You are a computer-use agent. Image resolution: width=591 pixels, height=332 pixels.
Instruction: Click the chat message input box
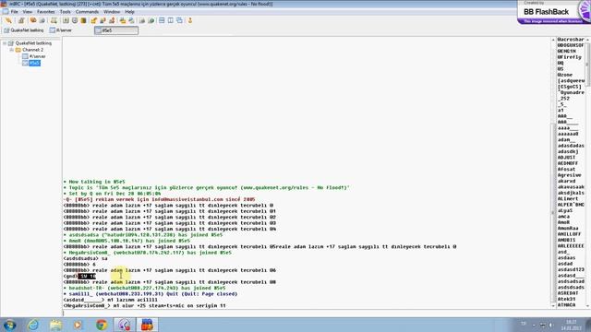pos(308,313)
